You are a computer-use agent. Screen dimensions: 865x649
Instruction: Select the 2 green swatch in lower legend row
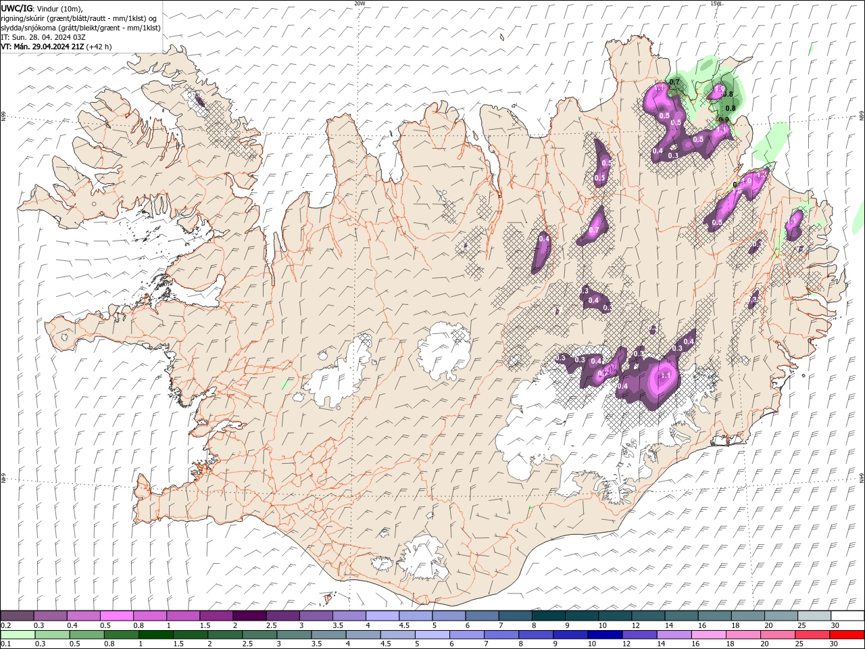tap(225, 635)
